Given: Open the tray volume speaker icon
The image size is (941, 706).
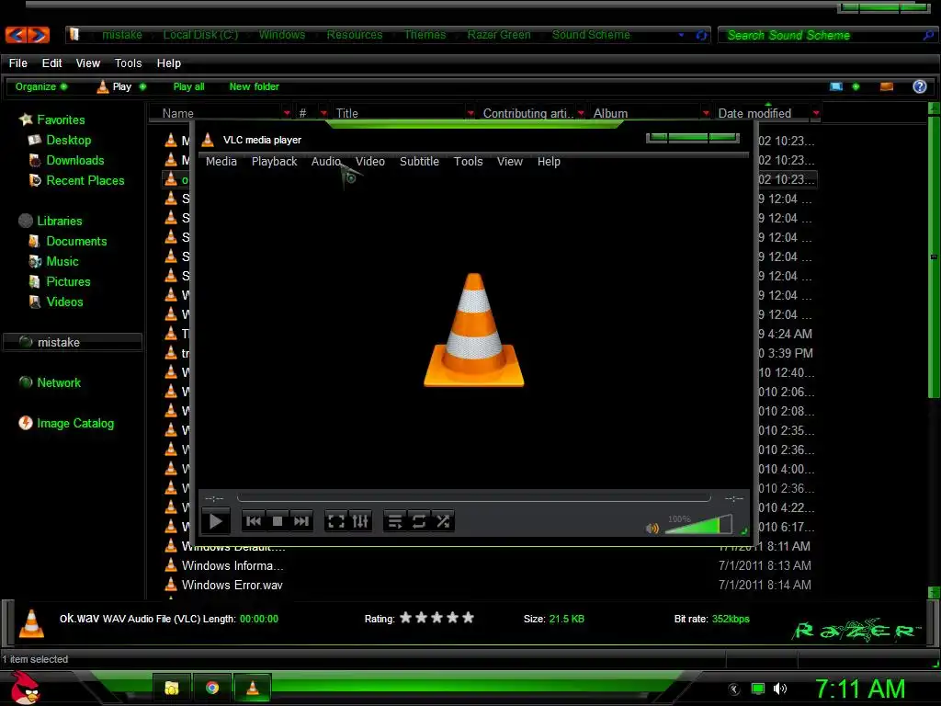Looking at the screenshot, I should pyautogui.click(x=779, y=689).
